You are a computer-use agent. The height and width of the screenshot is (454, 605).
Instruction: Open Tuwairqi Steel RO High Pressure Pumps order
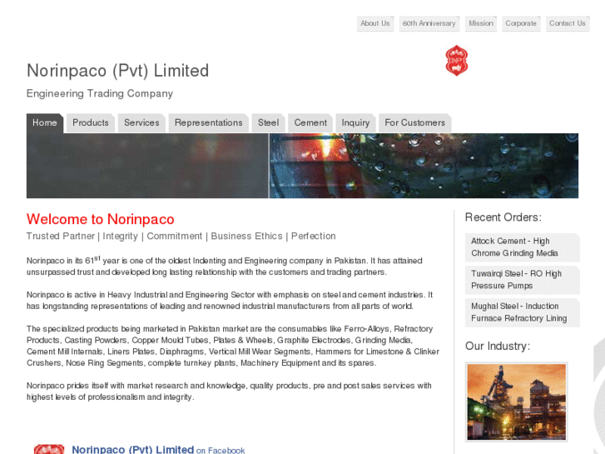(523, 280)
